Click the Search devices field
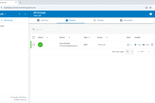This screenshot has height=103, width=155. click(x=46, y=30)
